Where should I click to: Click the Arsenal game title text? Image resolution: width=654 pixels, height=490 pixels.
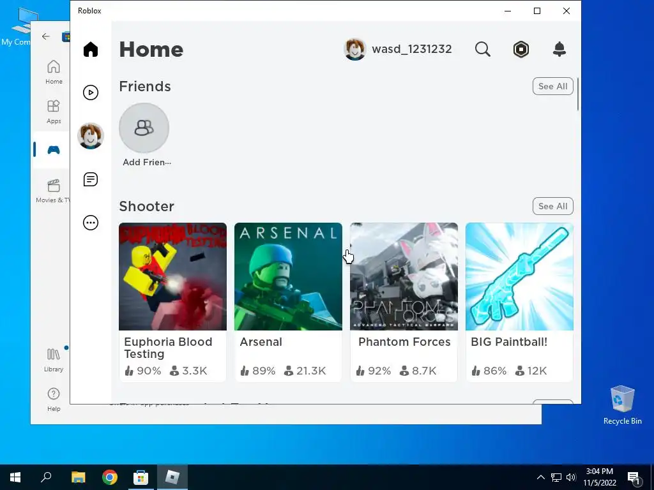(x=261, y=342)
